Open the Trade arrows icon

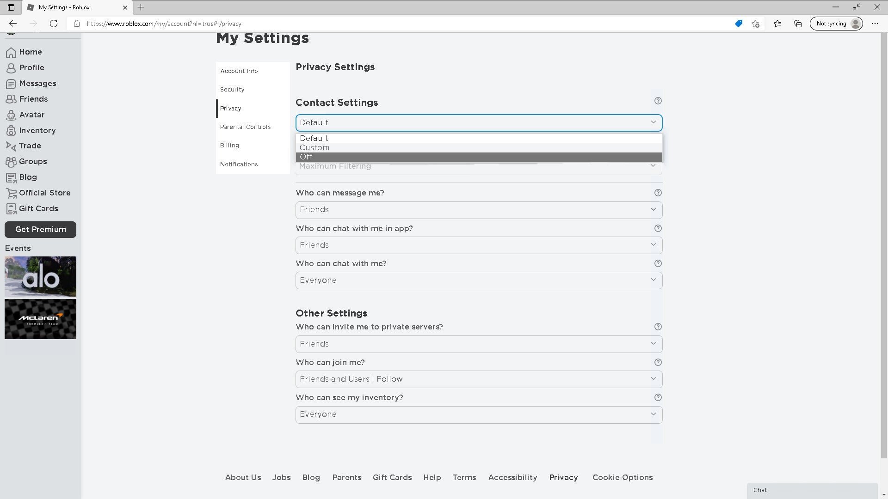[x=11, y=146]
